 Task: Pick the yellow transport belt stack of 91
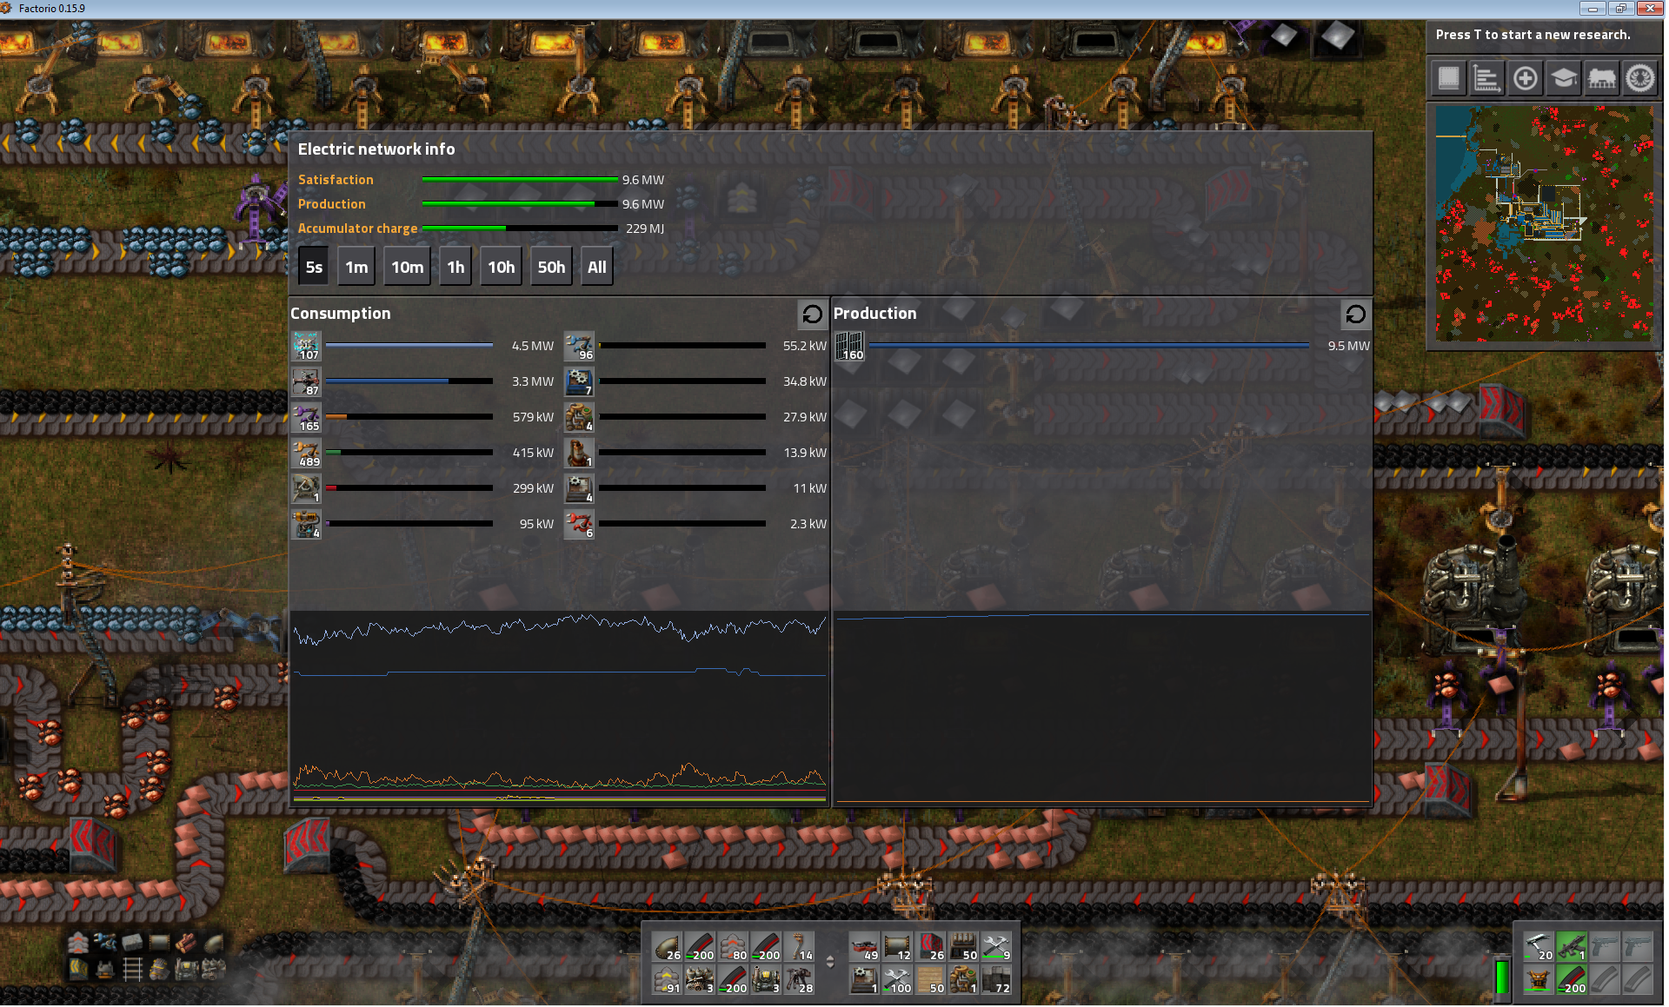click(667, 979)
